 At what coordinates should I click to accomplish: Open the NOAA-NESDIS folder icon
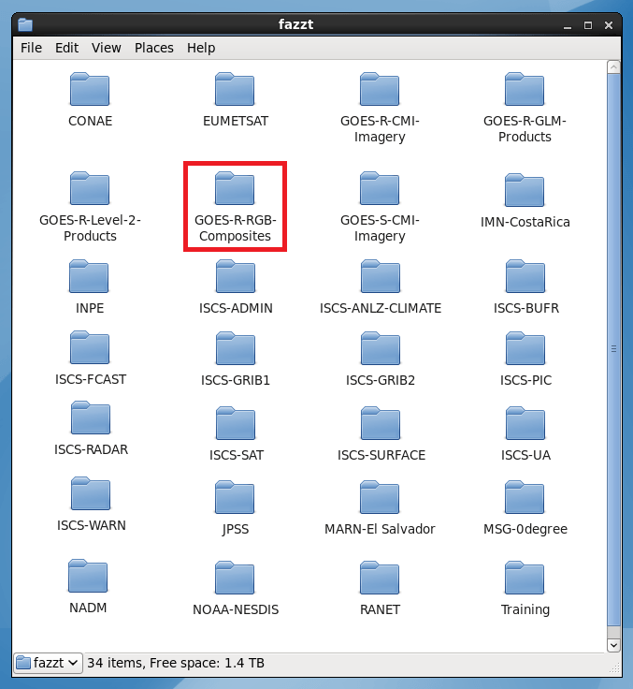coord(235,578)
